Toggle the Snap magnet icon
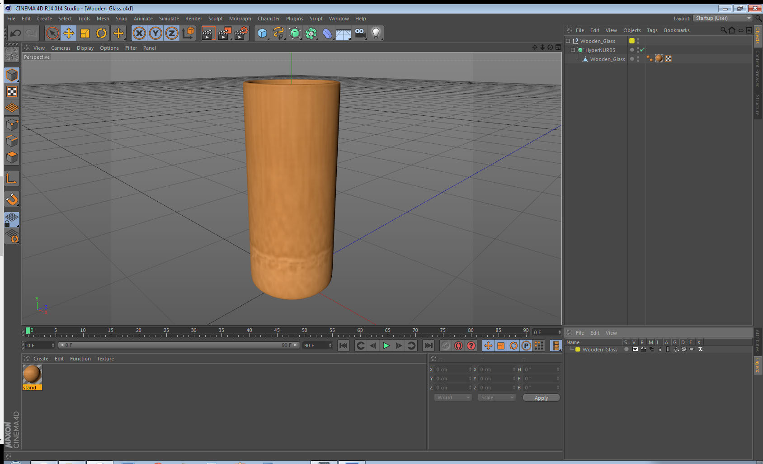Image resolution: width=763 pixels, height=464 pixels. [x=12, y=199]
